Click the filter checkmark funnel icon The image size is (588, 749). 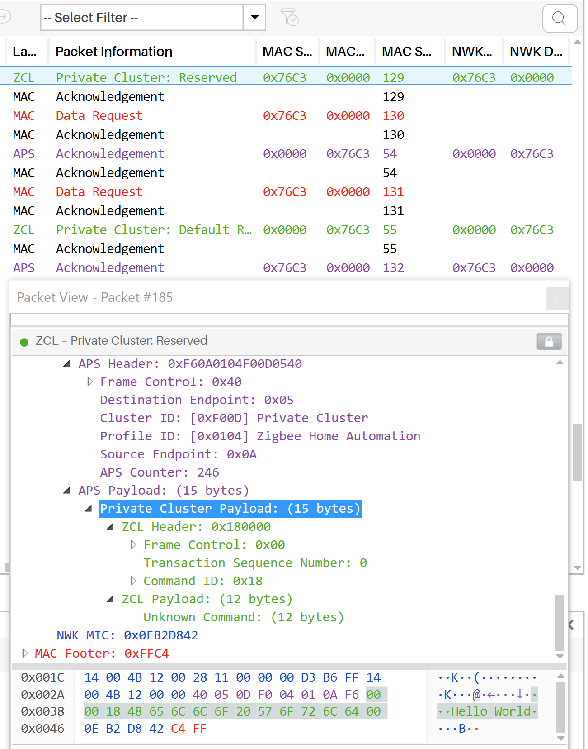click(289, 18)
